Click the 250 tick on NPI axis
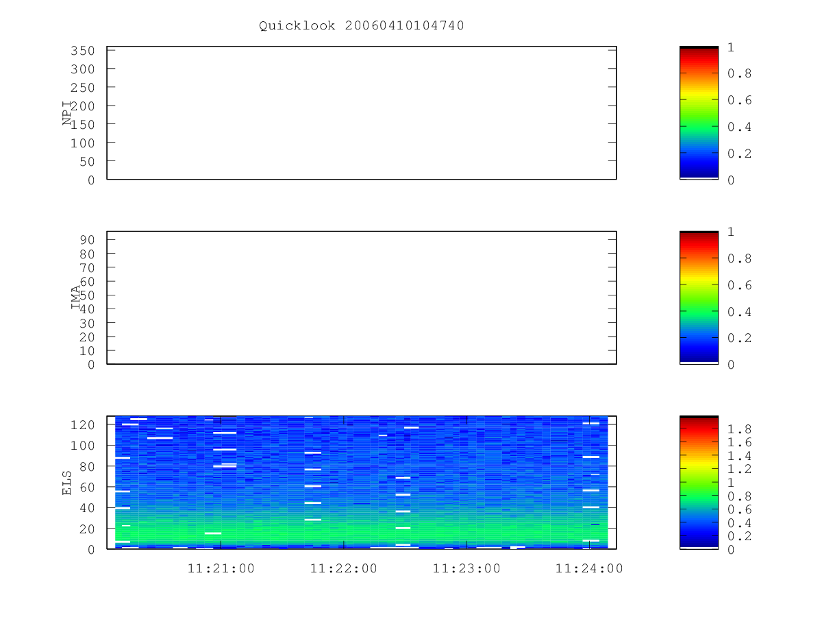The height and width of the screenshot is (617, 822). point(82,88)
